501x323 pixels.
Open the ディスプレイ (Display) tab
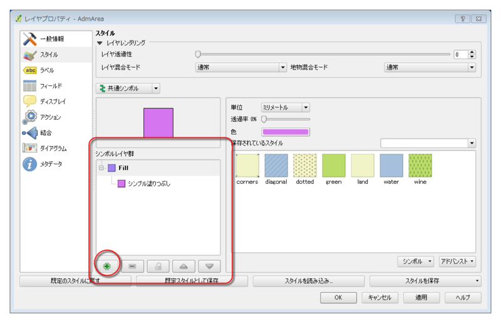click(56, 102)
